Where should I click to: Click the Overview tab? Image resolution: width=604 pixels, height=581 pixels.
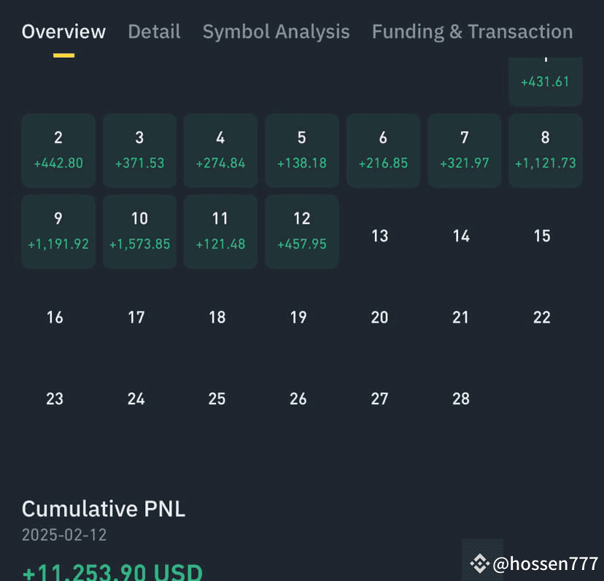pos(63,31)
